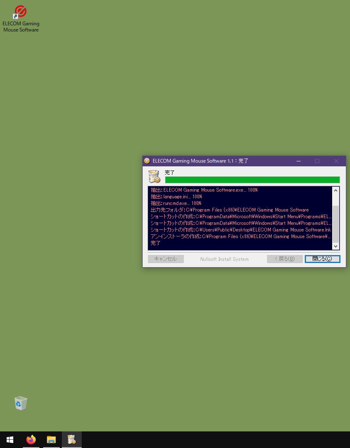Click the log scrollbar up arrow
Screen dimensions: 350x448
pos(336,190)
